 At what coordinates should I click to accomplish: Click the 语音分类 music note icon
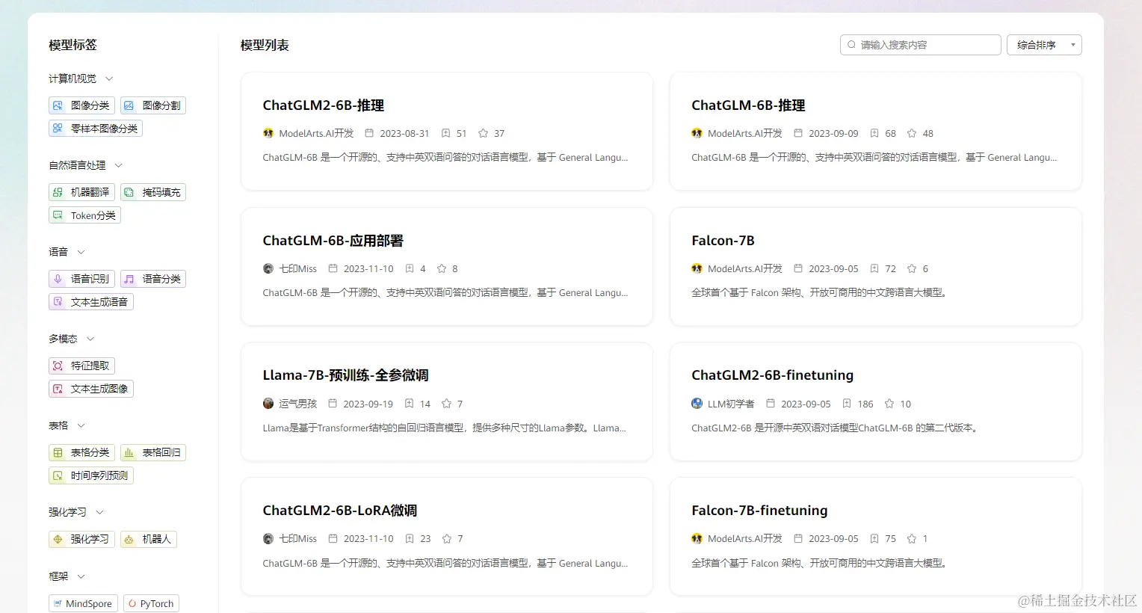click(129, 279)
